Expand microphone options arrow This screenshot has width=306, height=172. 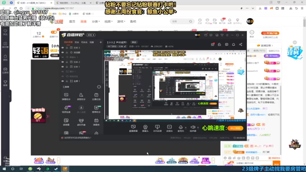click(x=186, y=128)
